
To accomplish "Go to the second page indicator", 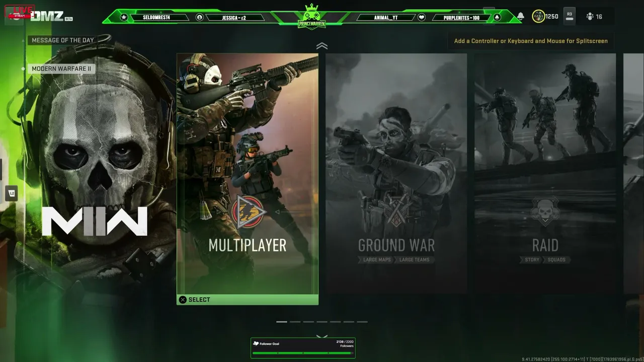I will (x=295, y=322).
